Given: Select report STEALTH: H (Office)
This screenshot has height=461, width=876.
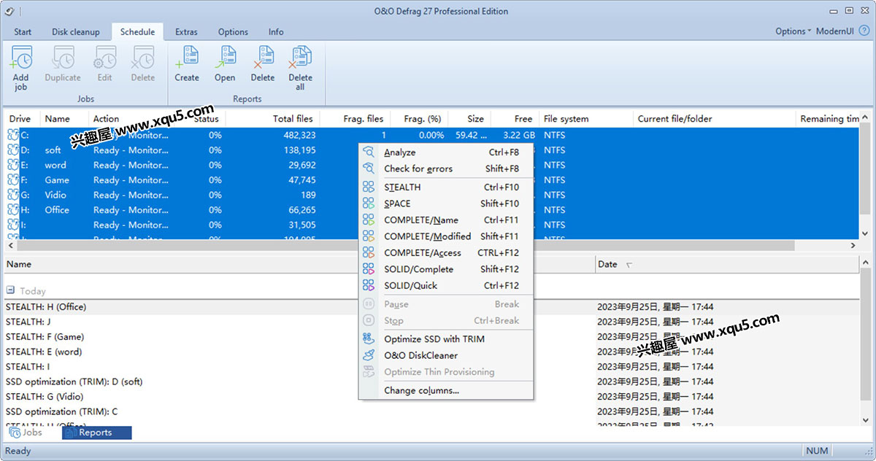Looking at the screenshot, I should pos(46,307).
